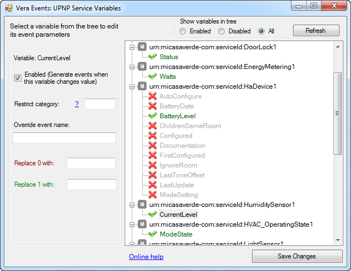
Task: Select the ModeState variable
Action: [x=176, y=234]
